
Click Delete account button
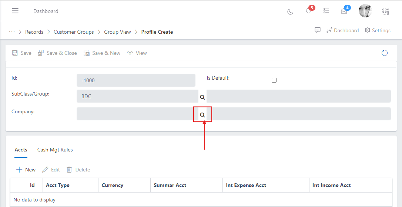point(78,170)
